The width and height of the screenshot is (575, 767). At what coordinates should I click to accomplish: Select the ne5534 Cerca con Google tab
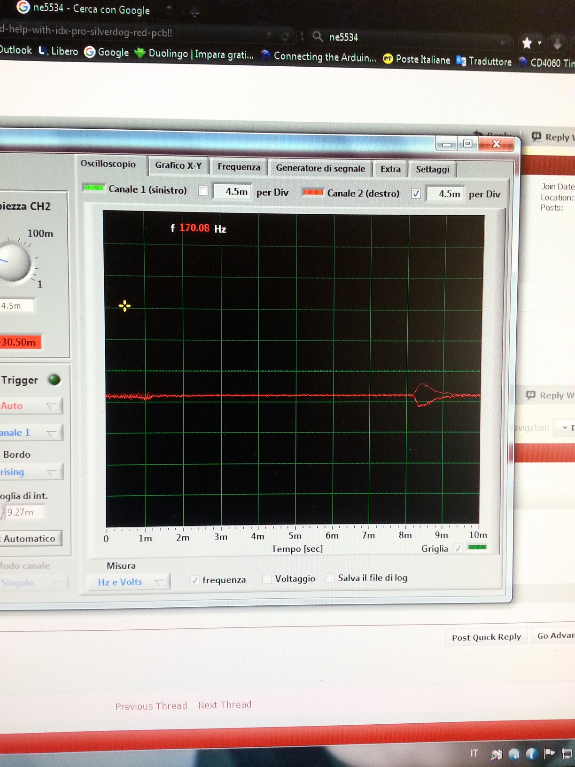(85, 8)
